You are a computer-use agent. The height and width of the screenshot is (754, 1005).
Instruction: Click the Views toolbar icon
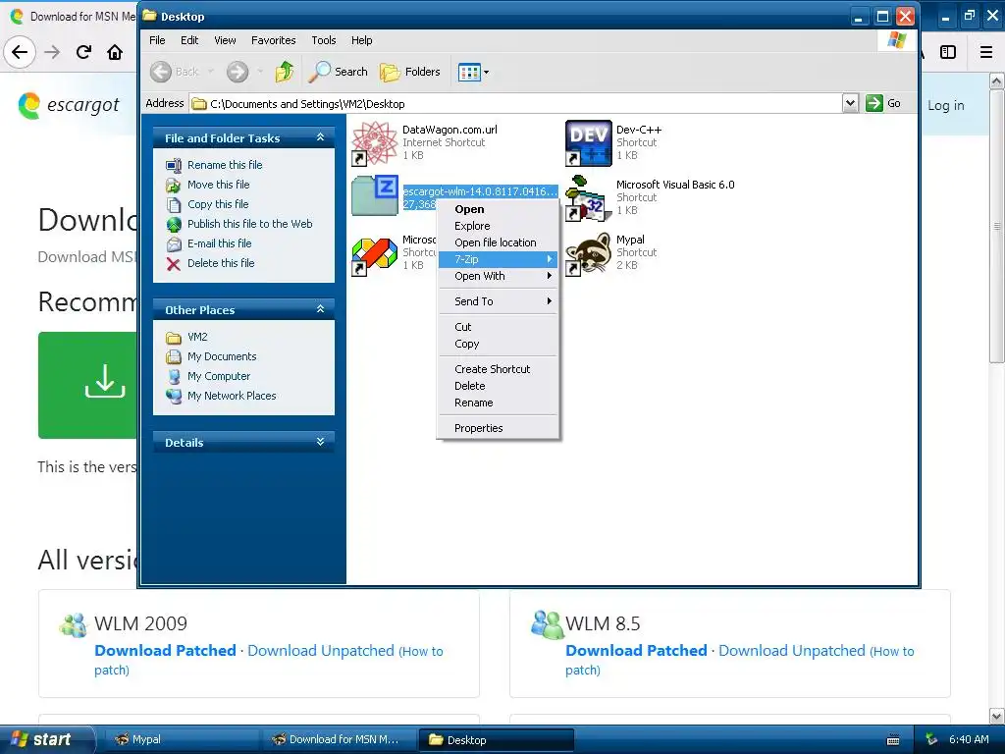point(469,72)
